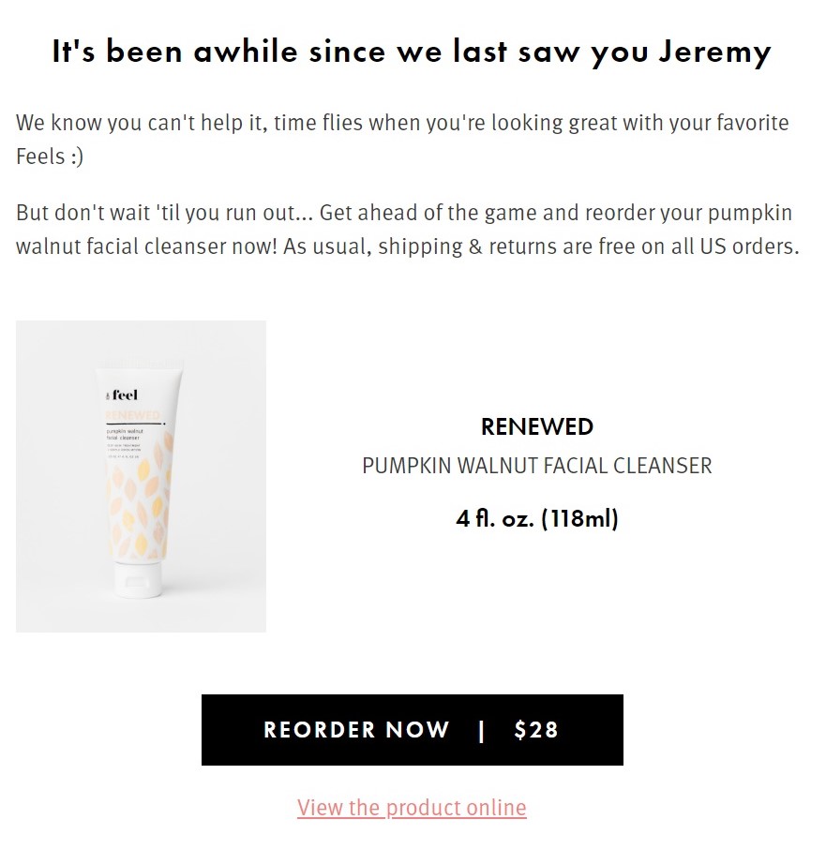The image size is (826, 849).
Task: Click the $28 price on the button
Action: click(535, 729)
